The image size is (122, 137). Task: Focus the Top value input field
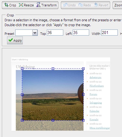click(x=55, y=33)
